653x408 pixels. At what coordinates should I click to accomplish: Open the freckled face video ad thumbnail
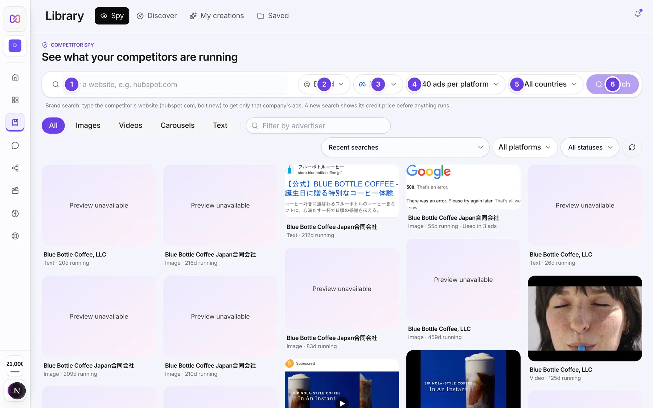point(585,318)
